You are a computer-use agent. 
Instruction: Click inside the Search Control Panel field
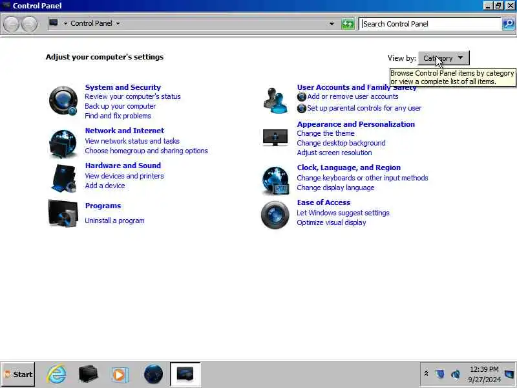pyautogui.click(x=430, y=24)
